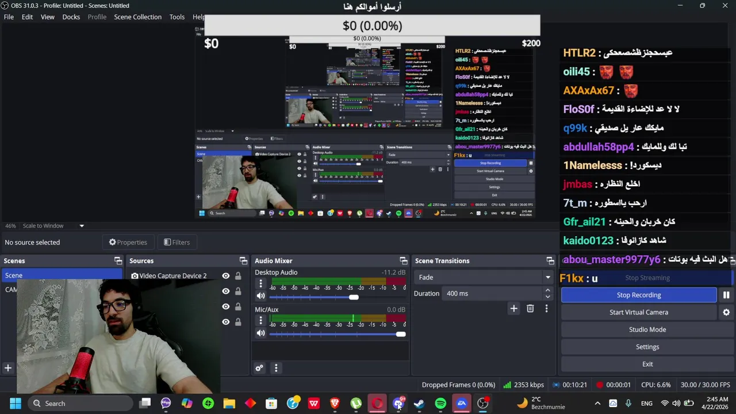
Task: Pause the recording with the pause button
Action: (x=726, y=295)
